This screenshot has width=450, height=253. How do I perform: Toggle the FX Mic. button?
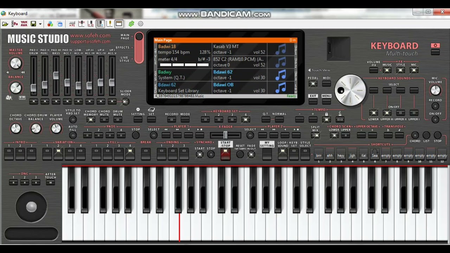pos(414,70)
